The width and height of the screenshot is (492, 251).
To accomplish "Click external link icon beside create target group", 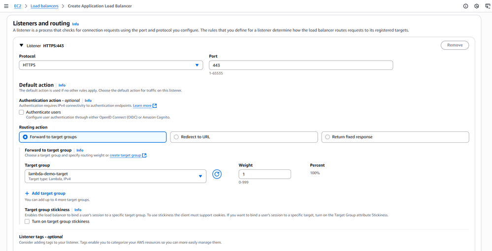I will pos(144,156).
